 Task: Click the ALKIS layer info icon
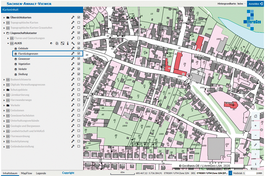68,43
